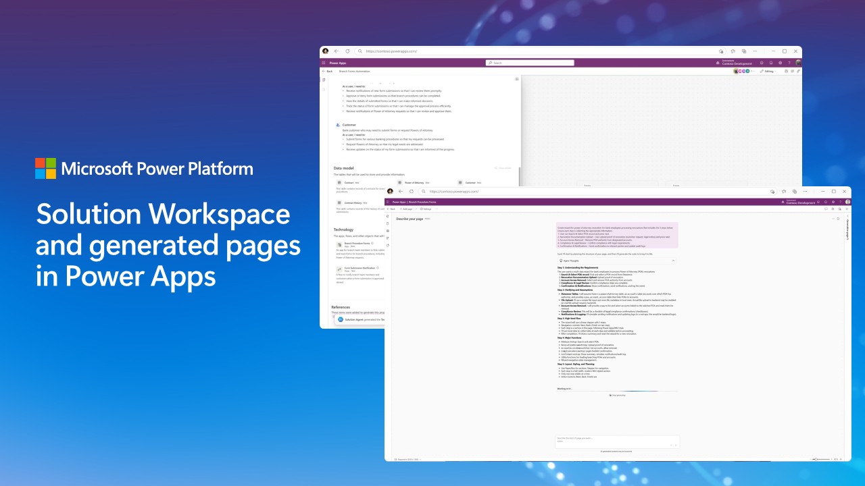
Task: Click top icon in front window left sidebar
Action: click(388, 216)
